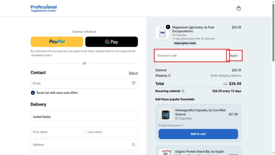Image resolution: width=275 pixels, height=155 pixels.
Task: Add Ashwagandha Capsules to cart
Action: (198, 134)
